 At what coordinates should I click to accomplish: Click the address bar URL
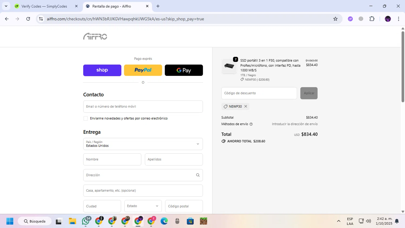pos(125,19)
